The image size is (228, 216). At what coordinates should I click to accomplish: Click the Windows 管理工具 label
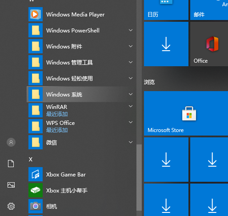tap(69, 63)
